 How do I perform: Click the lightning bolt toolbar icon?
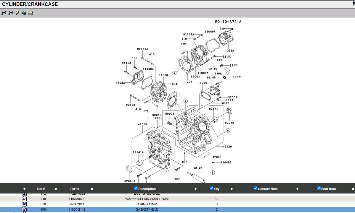[17, 13]
